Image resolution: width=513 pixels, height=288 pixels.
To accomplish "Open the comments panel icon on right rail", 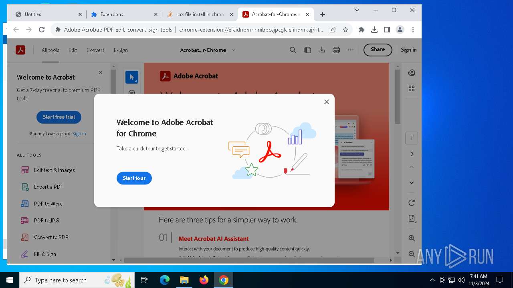I will point(412,73).
